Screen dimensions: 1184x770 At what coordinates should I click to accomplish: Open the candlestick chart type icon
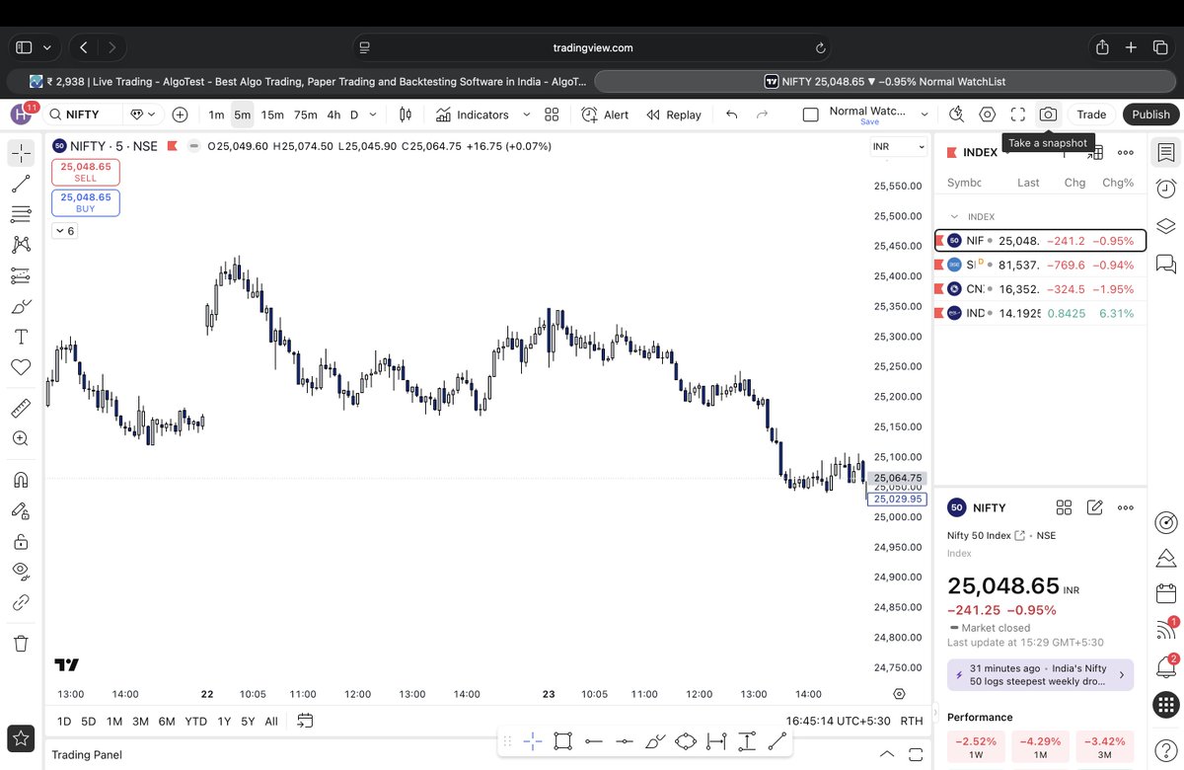pos(406,115)
